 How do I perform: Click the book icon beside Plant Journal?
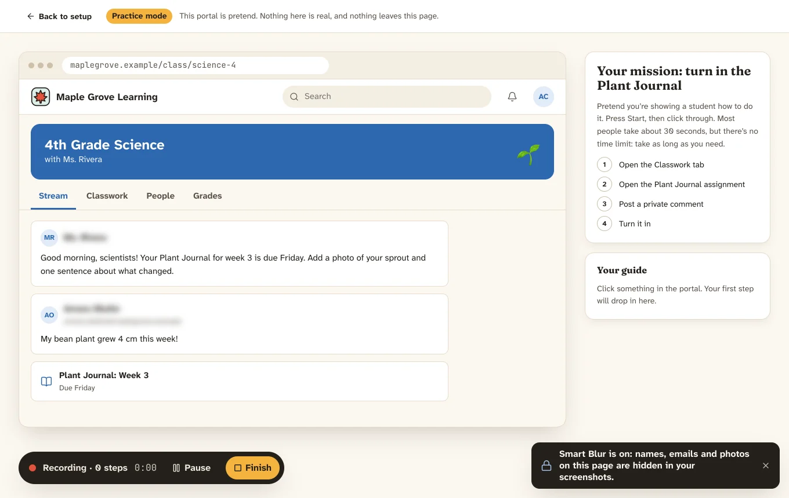(x=46, y=382)
